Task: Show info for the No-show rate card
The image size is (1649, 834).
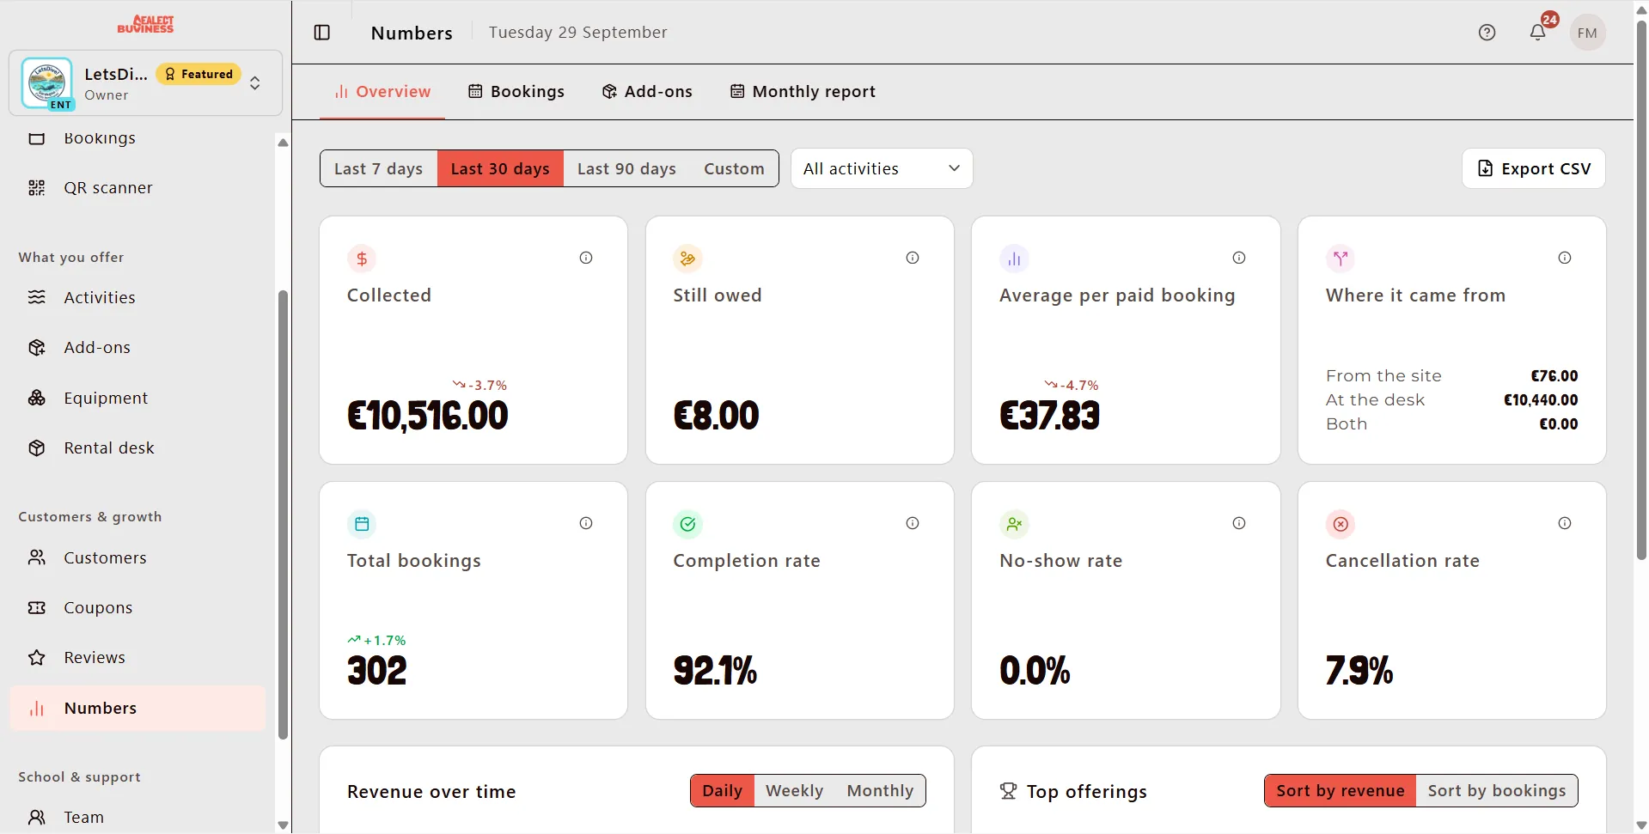Action: tap(1239, 523)
